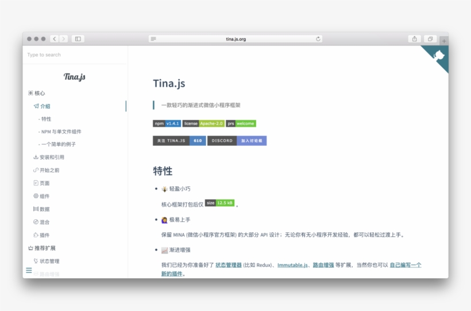Click the license Apache-2.0 badge

(203, 123)
